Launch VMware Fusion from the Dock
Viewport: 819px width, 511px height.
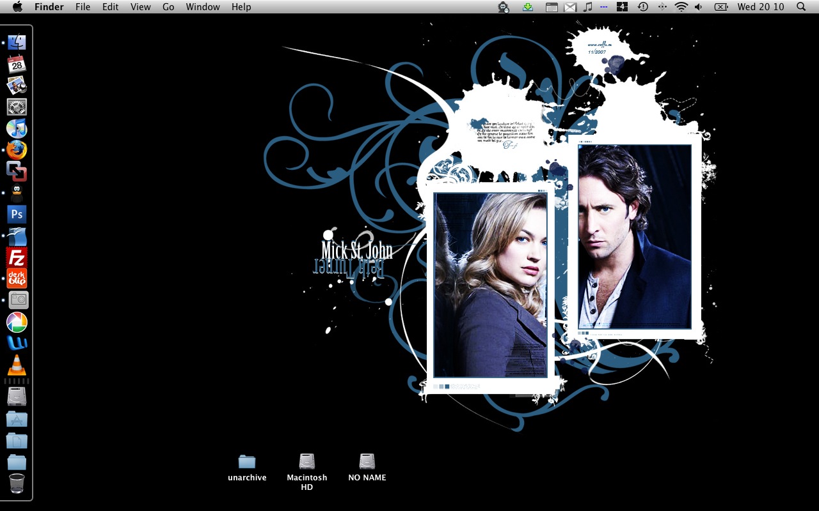point(17,171)
